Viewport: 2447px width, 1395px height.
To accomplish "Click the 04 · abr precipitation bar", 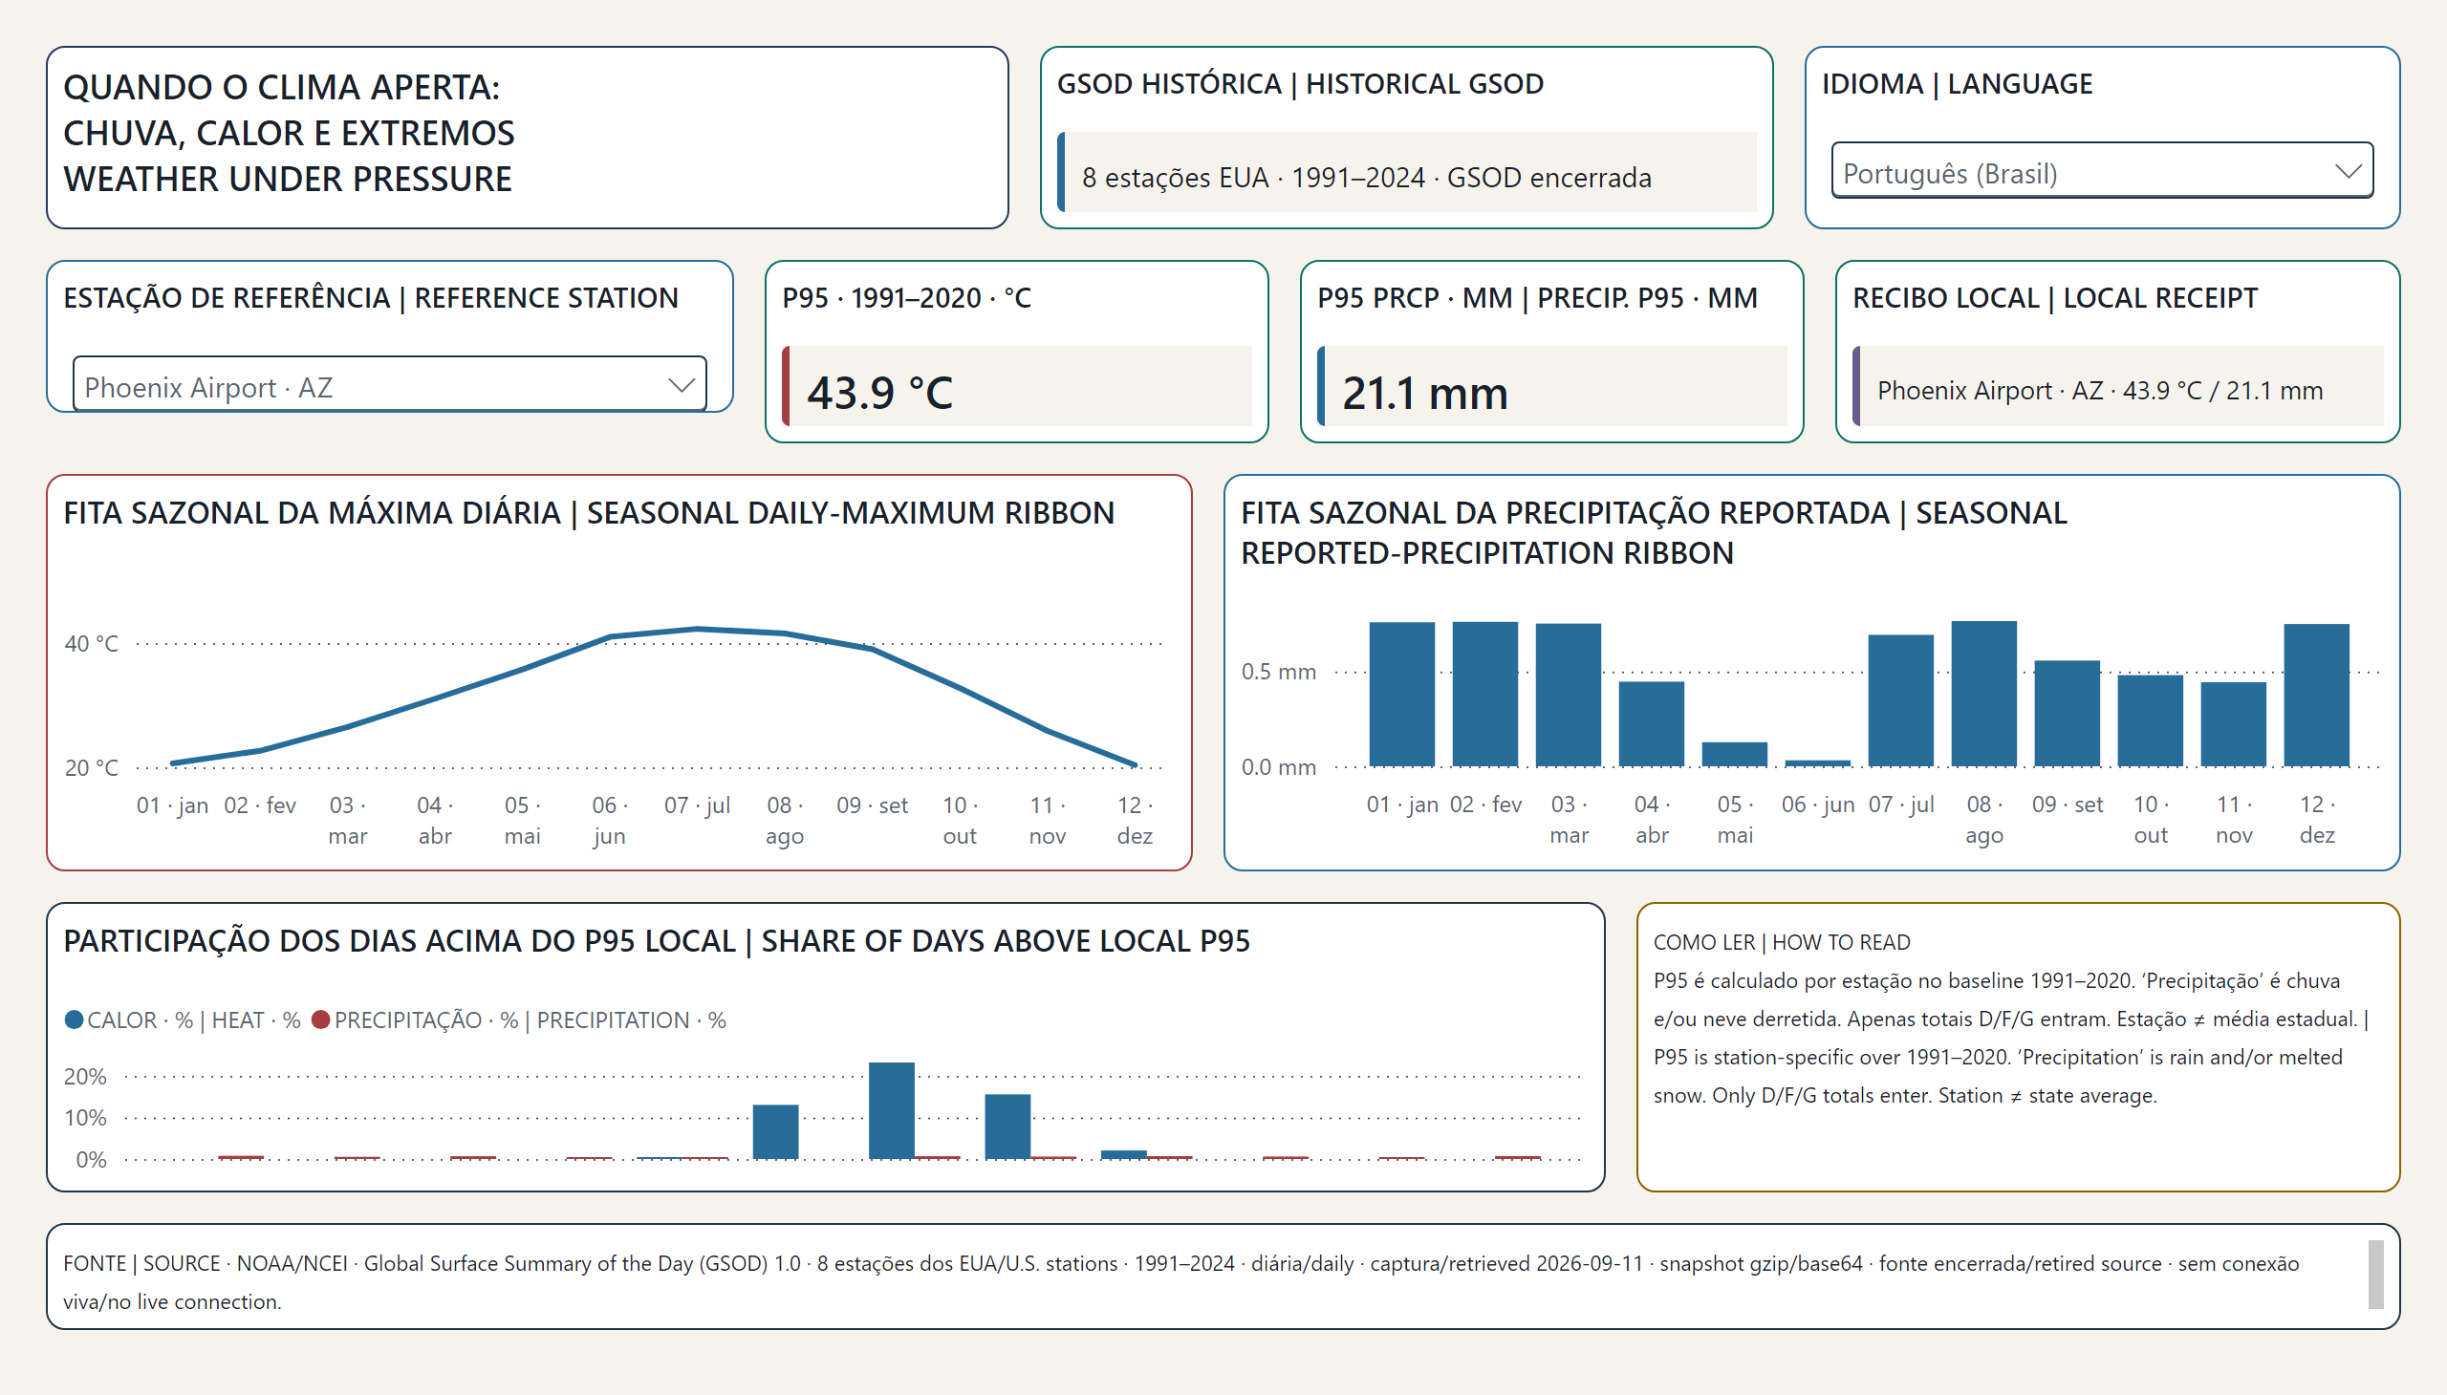I will click(x=1651, y=723).
